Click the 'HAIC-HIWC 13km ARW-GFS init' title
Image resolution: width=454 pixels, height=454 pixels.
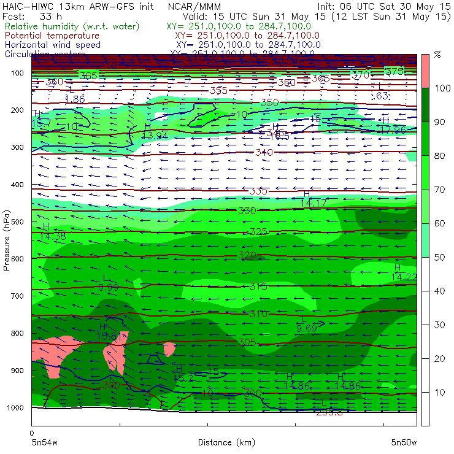coord(78,6)
